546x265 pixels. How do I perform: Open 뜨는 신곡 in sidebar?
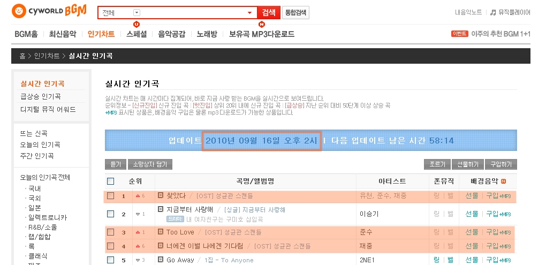pos(34,133)
